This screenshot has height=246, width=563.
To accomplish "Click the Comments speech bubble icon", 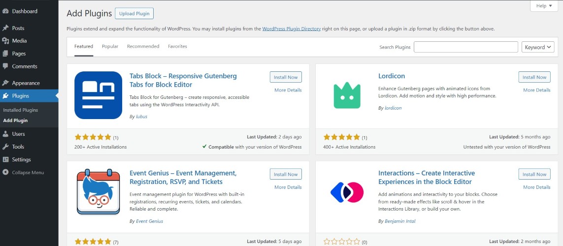I will point(5,66).
